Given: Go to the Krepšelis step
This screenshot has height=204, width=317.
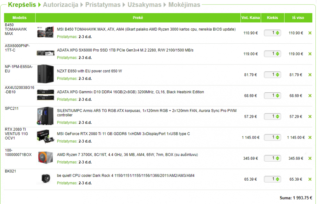Looking at the screenshot, I should pos(22,5).
